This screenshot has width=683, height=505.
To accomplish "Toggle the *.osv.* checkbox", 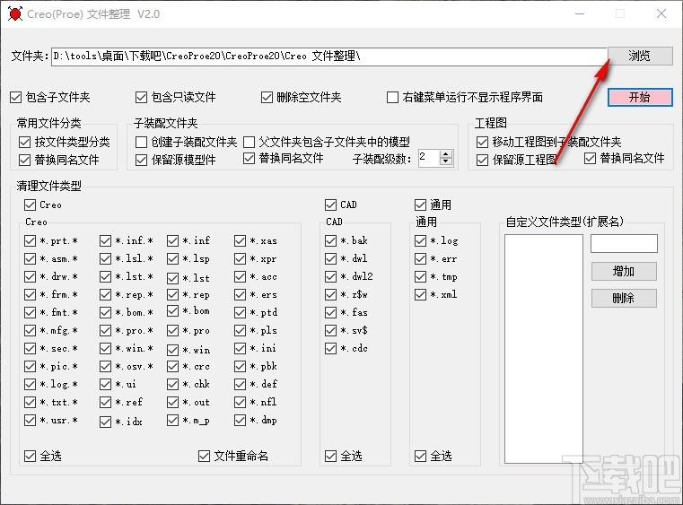I will coord(105,366).
